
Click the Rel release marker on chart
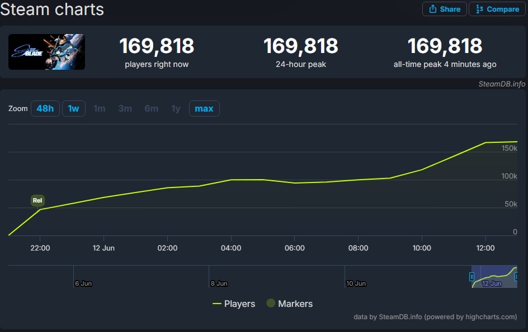(x=37, y=201)
